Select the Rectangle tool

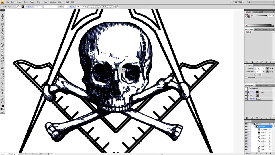pyautogui.click(x=3, y=36)
